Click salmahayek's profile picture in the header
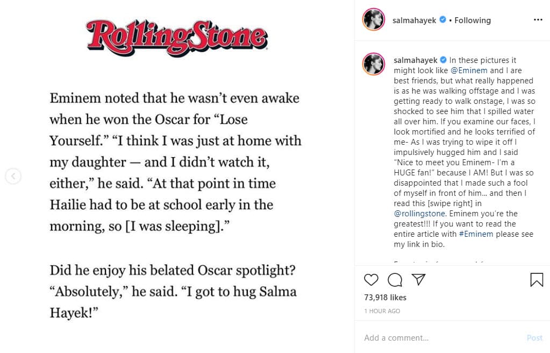Viewport: 550px width, 353px height. pos(373,19)
